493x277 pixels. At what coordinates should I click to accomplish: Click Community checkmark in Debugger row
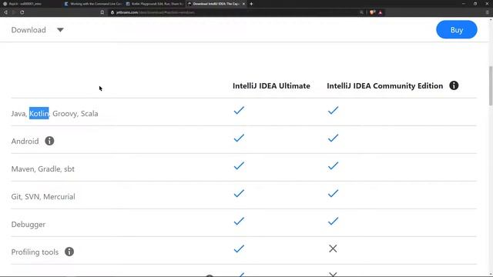click(333, 221)
